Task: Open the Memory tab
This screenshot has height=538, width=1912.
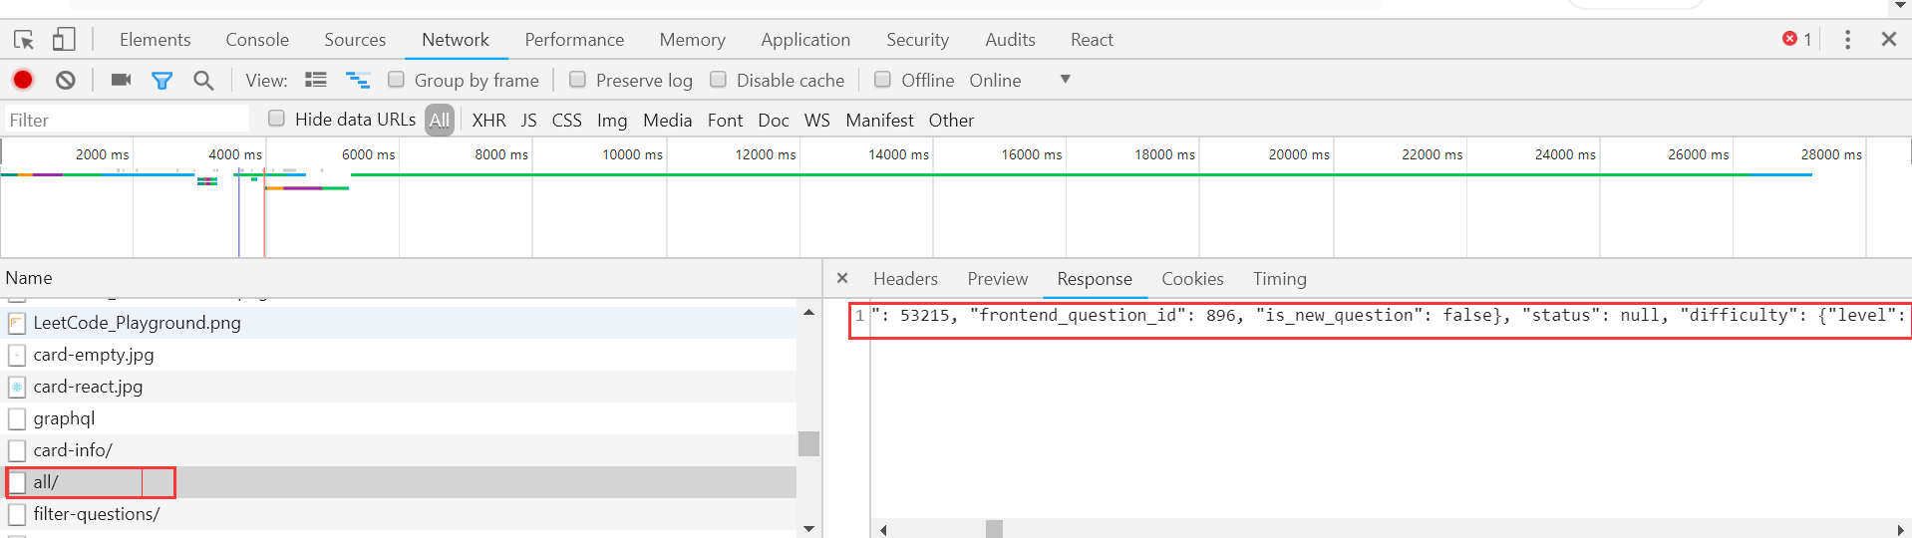Action: pos(692,40)
